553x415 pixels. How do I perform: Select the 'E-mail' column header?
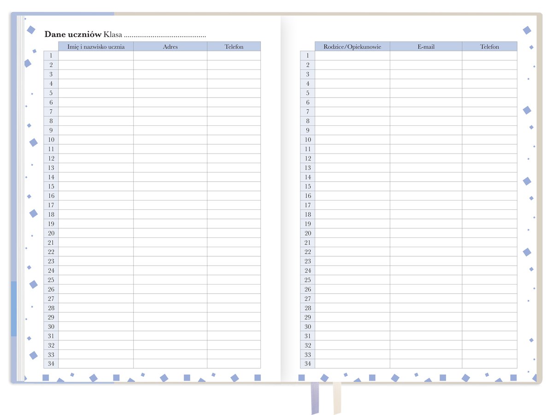(x=426, y=47)
